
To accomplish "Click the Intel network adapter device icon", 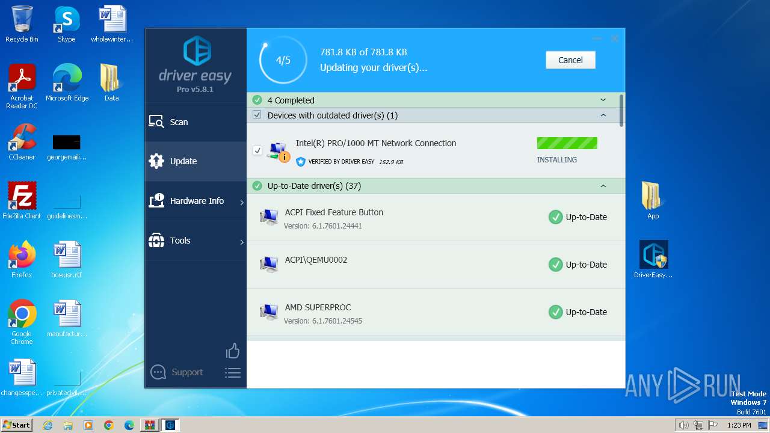I will coord(278,152).
